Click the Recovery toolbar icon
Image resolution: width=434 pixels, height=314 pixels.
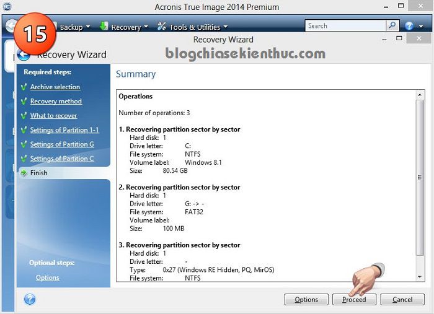pos(104,26)
